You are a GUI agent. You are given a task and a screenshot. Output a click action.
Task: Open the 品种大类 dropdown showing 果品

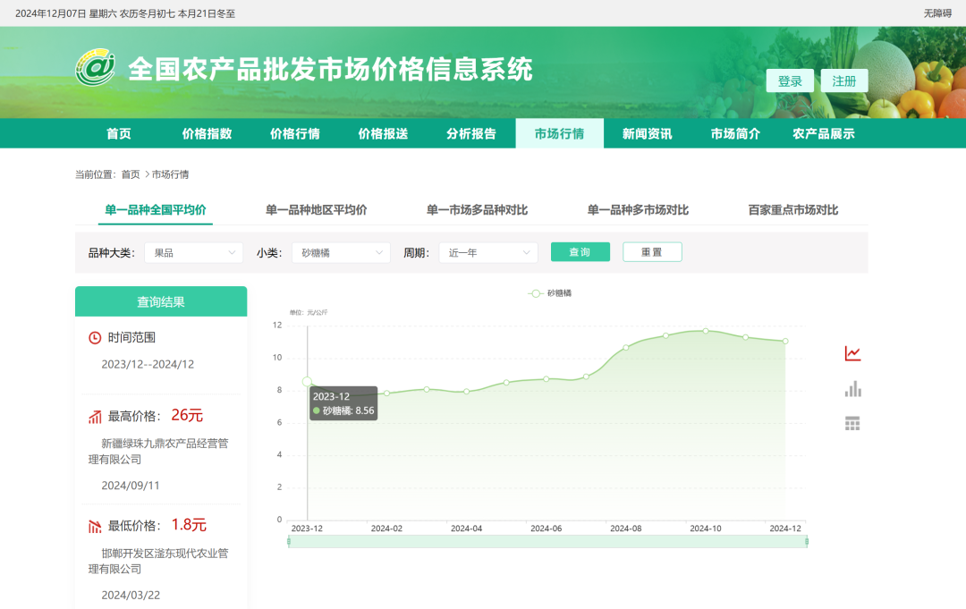pos(193,252)
